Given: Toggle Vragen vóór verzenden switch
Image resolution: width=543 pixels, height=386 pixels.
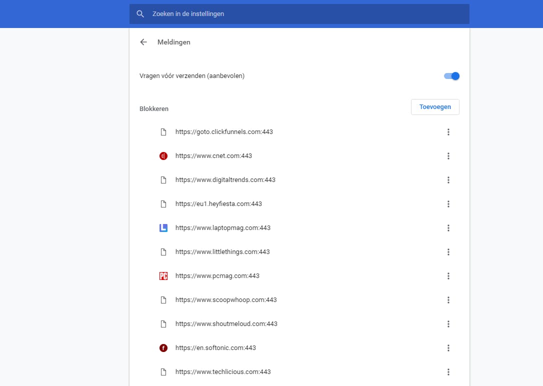Looking at the screenshot, I should [x=451, y=76].
